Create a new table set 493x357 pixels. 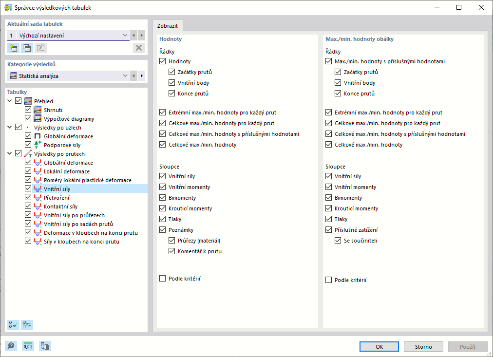click(13, 48)
